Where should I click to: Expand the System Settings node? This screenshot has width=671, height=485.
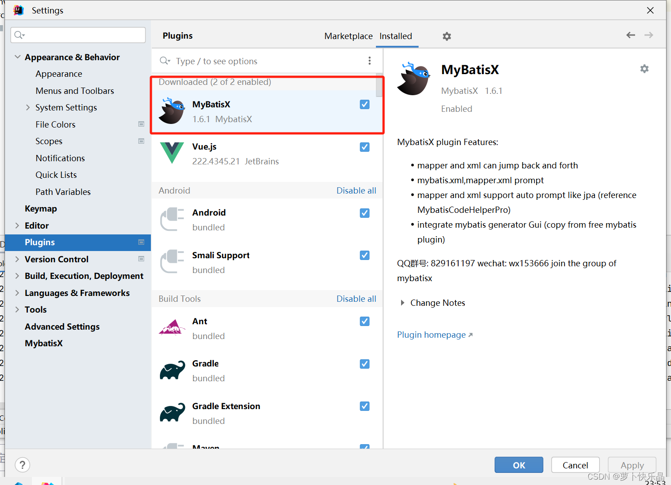(28, 107)
